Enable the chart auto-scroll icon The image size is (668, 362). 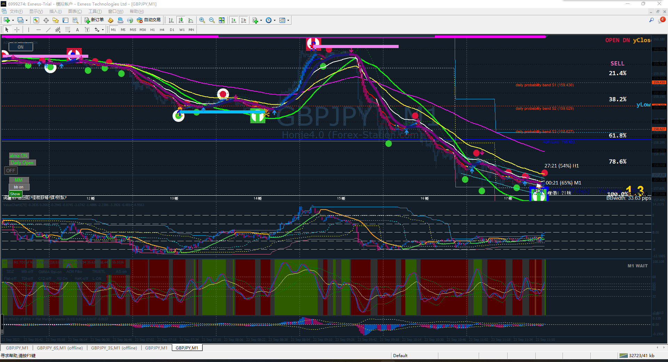pyautogui.click(x=234, y=20)
